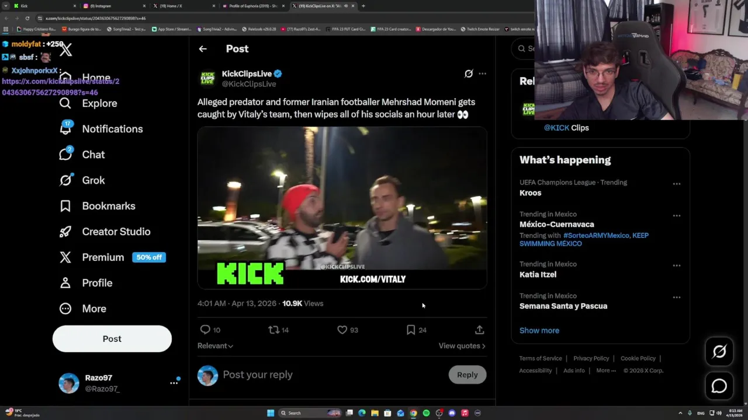Screen dimensions: 748x420
Task: Click Show more under What's happening
Action: tap(539, 330)
